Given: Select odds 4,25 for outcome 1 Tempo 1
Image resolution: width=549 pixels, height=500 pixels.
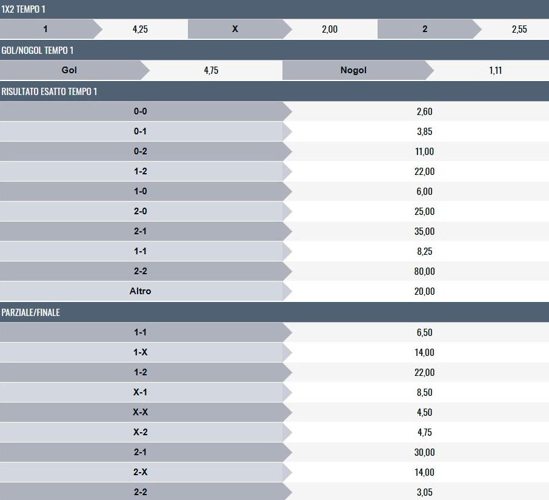Looking at the screenshot, I should (x=141, y=29).
